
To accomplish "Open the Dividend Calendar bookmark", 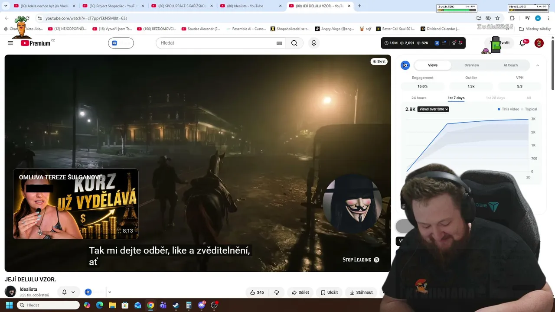I will coord(440,29).
